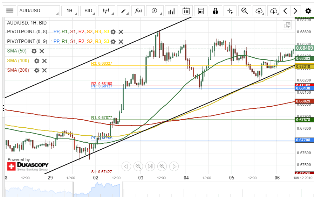Toggle the chart lock icon
The image size is (315, 199).
pyautogui.click(x=215, y=11)
